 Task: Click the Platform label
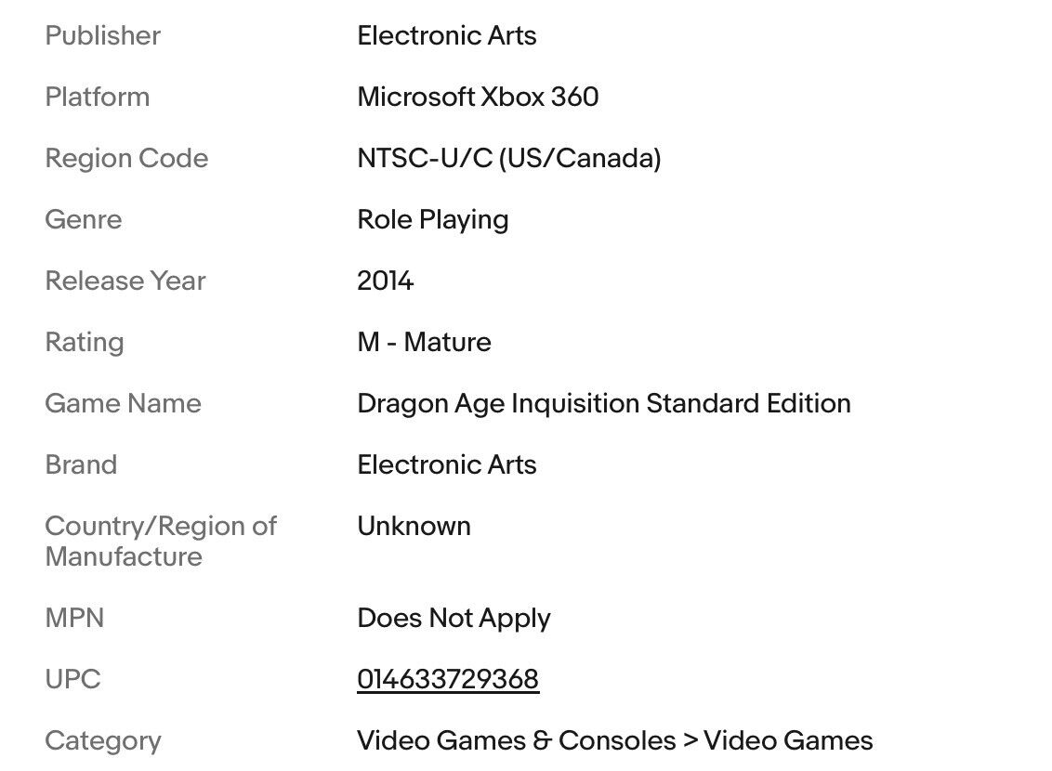point(98,97)
